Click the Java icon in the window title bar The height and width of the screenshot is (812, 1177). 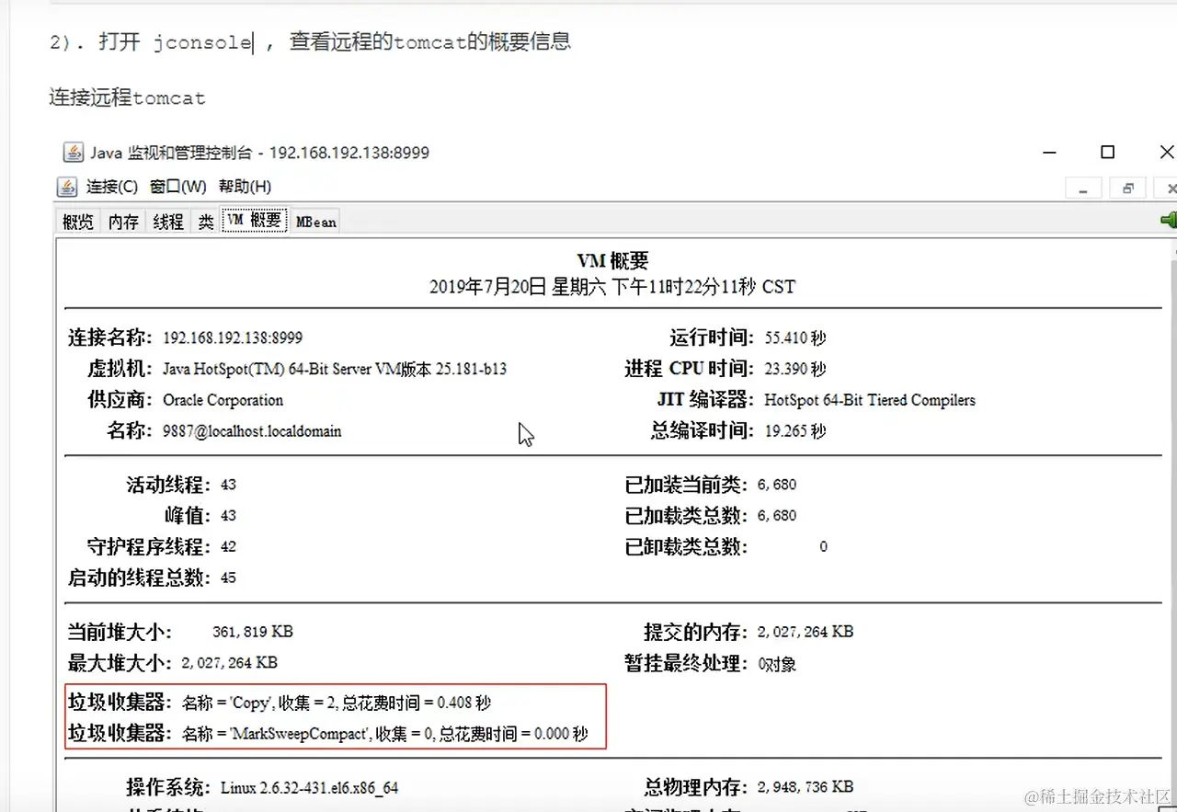(x=72, y=152)
